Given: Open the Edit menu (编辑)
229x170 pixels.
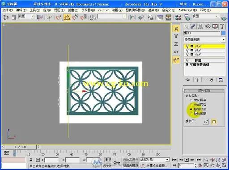Looking at the screenshot, I should pos(21,10).
